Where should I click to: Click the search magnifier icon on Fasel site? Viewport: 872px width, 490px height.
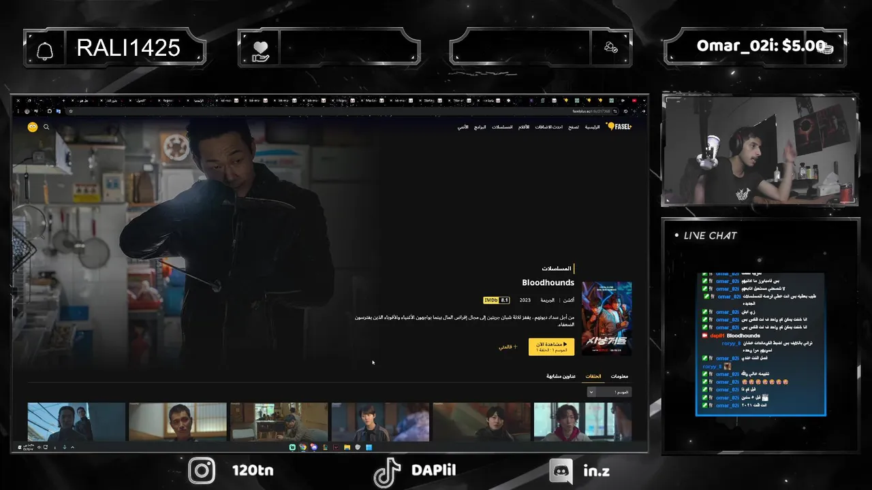46,127
